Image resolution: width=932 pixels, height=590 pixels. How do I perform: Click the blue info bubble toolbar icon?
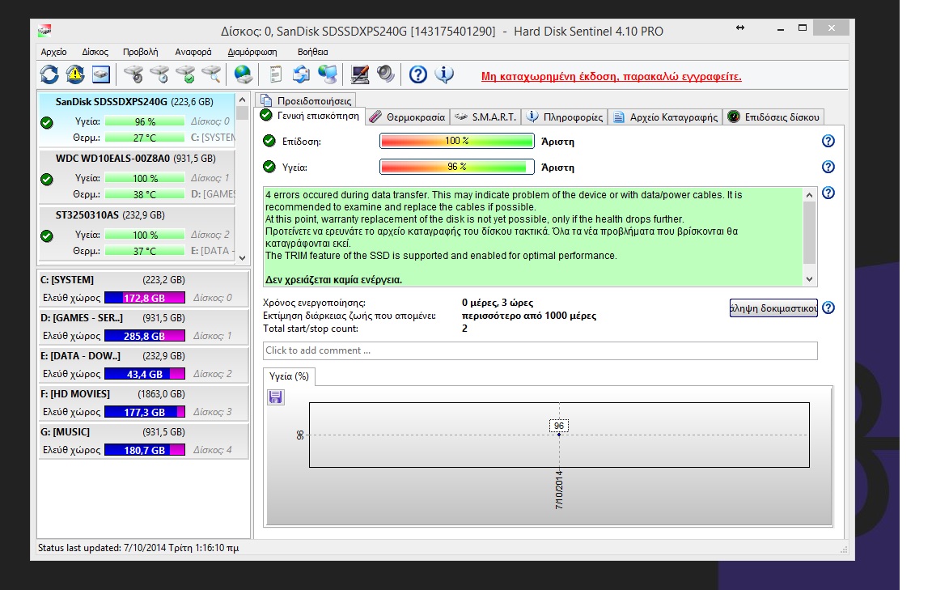point(444,74)
